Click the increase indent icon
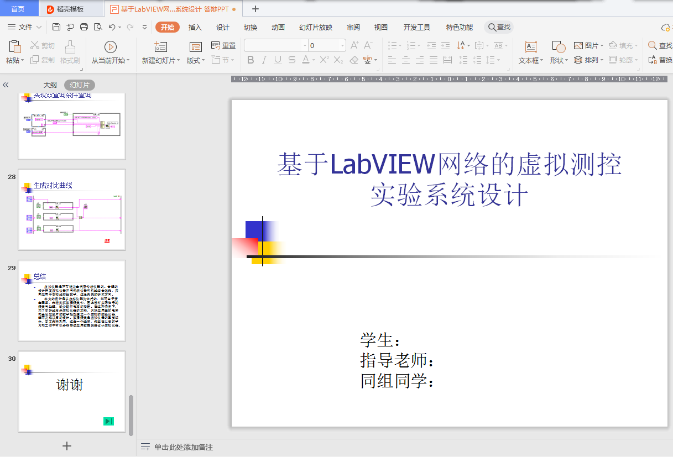The width and height of the screenshot is (673, 457). click(445, 45)
